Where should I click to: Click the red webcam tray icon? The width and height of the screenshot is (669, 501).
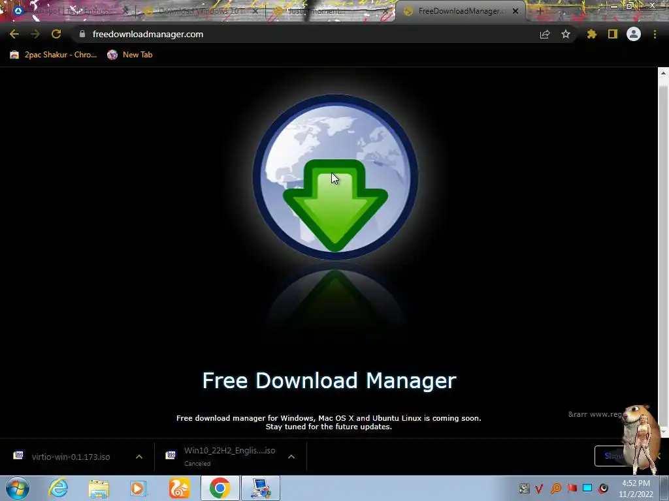click(603, 488)
